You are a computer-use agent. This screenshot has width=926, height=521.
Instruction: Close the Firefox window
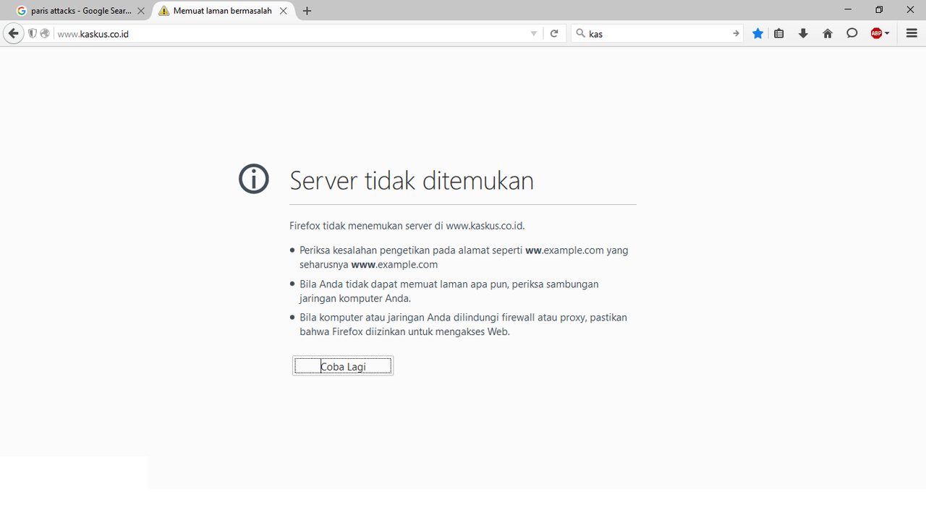click(x=911, y=9)
